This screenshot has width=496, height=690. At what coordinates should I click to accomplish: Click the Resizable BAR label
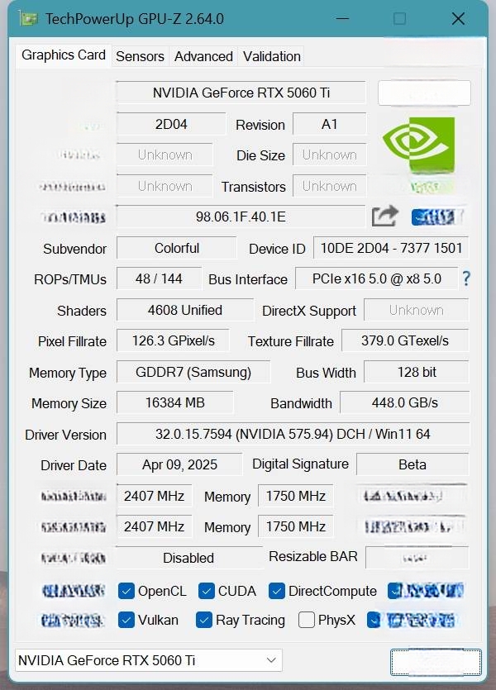coord(313,557)
